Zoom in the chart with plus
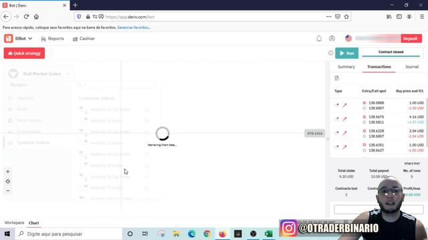This screenshot has width=428, height=240. pyautogui.click(x=7, y=172)
